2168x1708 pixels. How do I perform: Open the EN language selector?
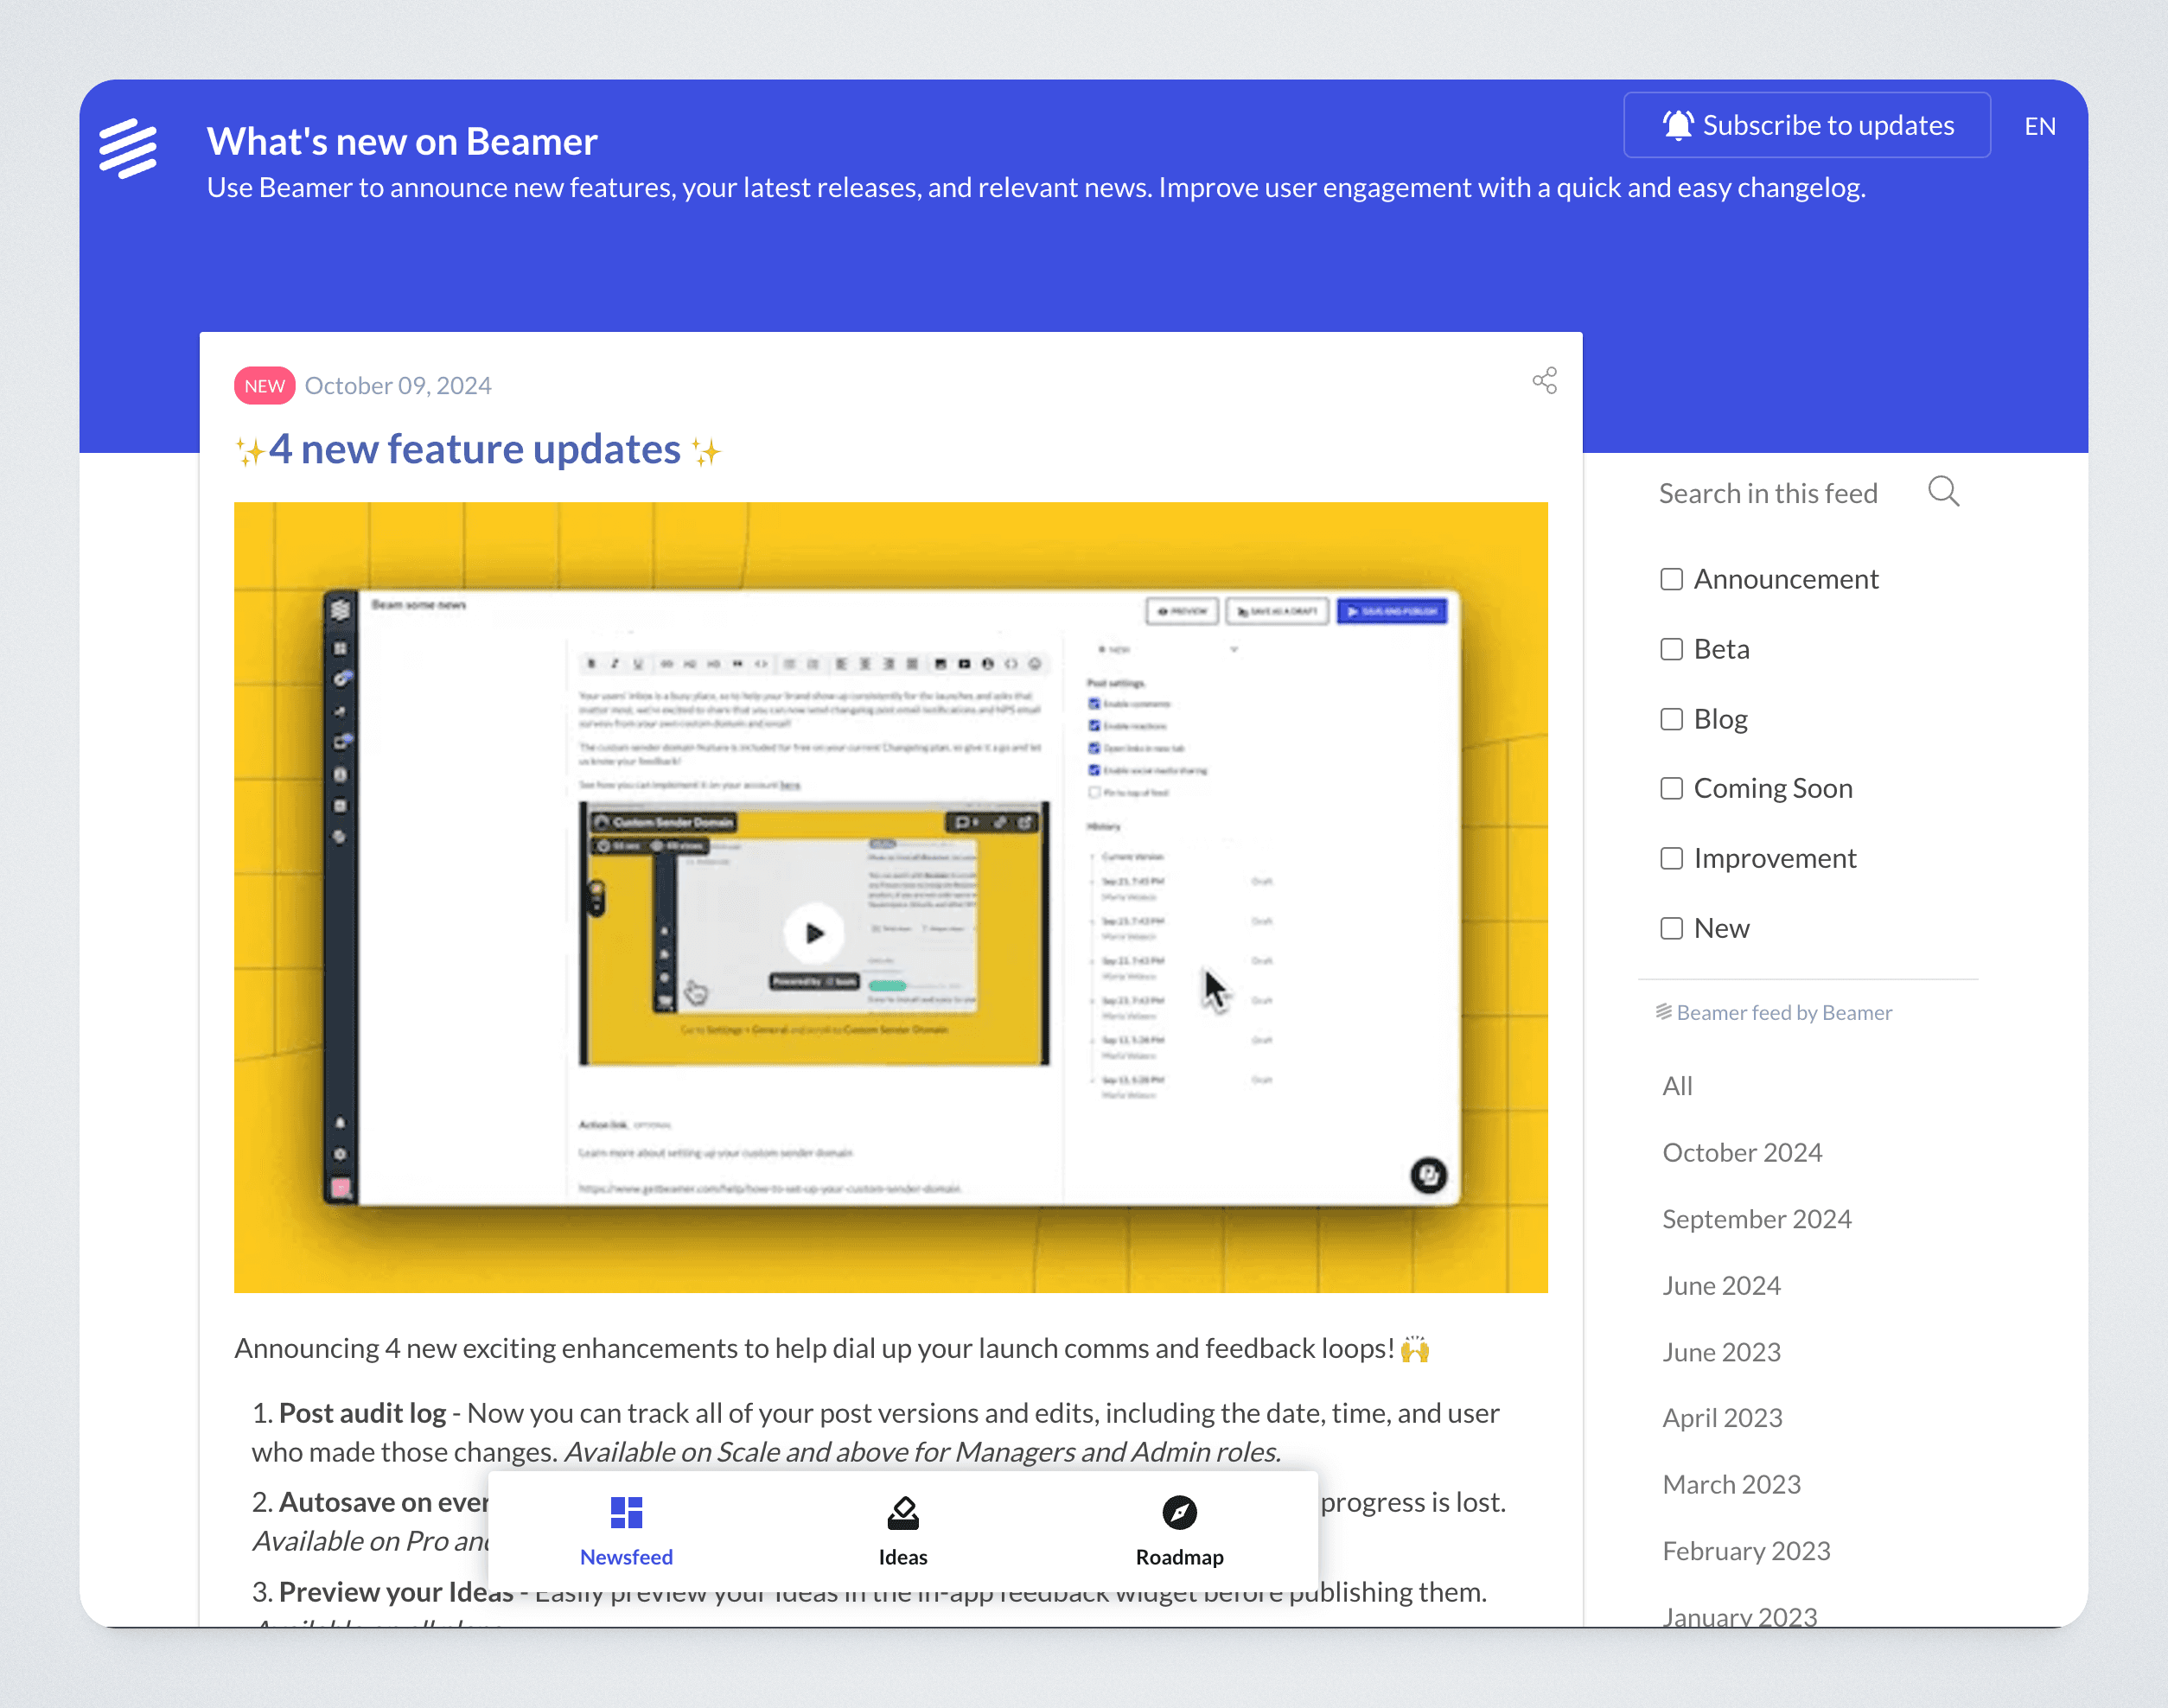click(2039, 126)
